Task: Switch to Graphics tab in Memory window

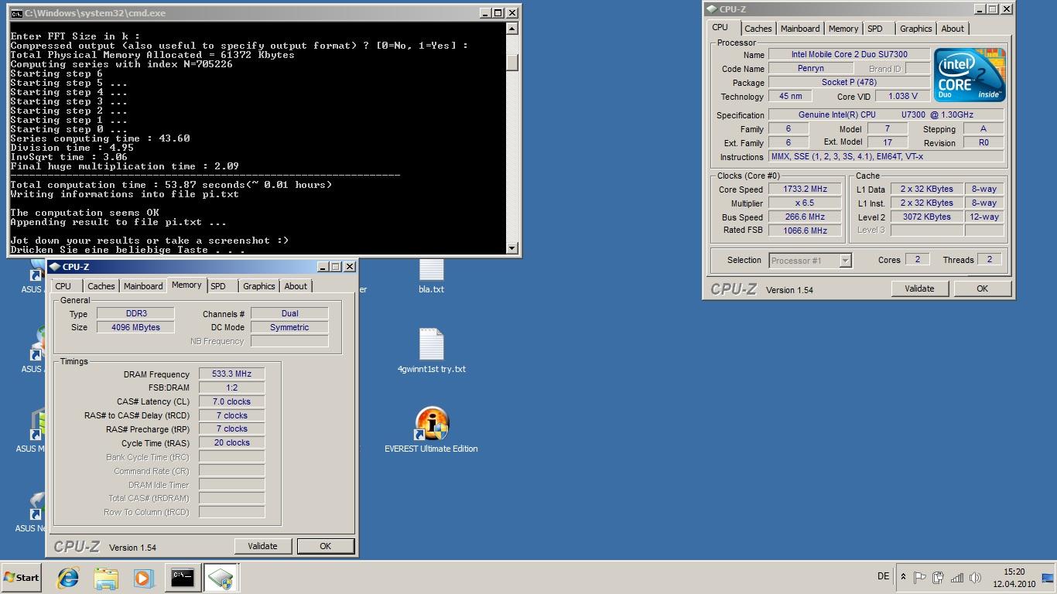Action: [x=259, y=286]
